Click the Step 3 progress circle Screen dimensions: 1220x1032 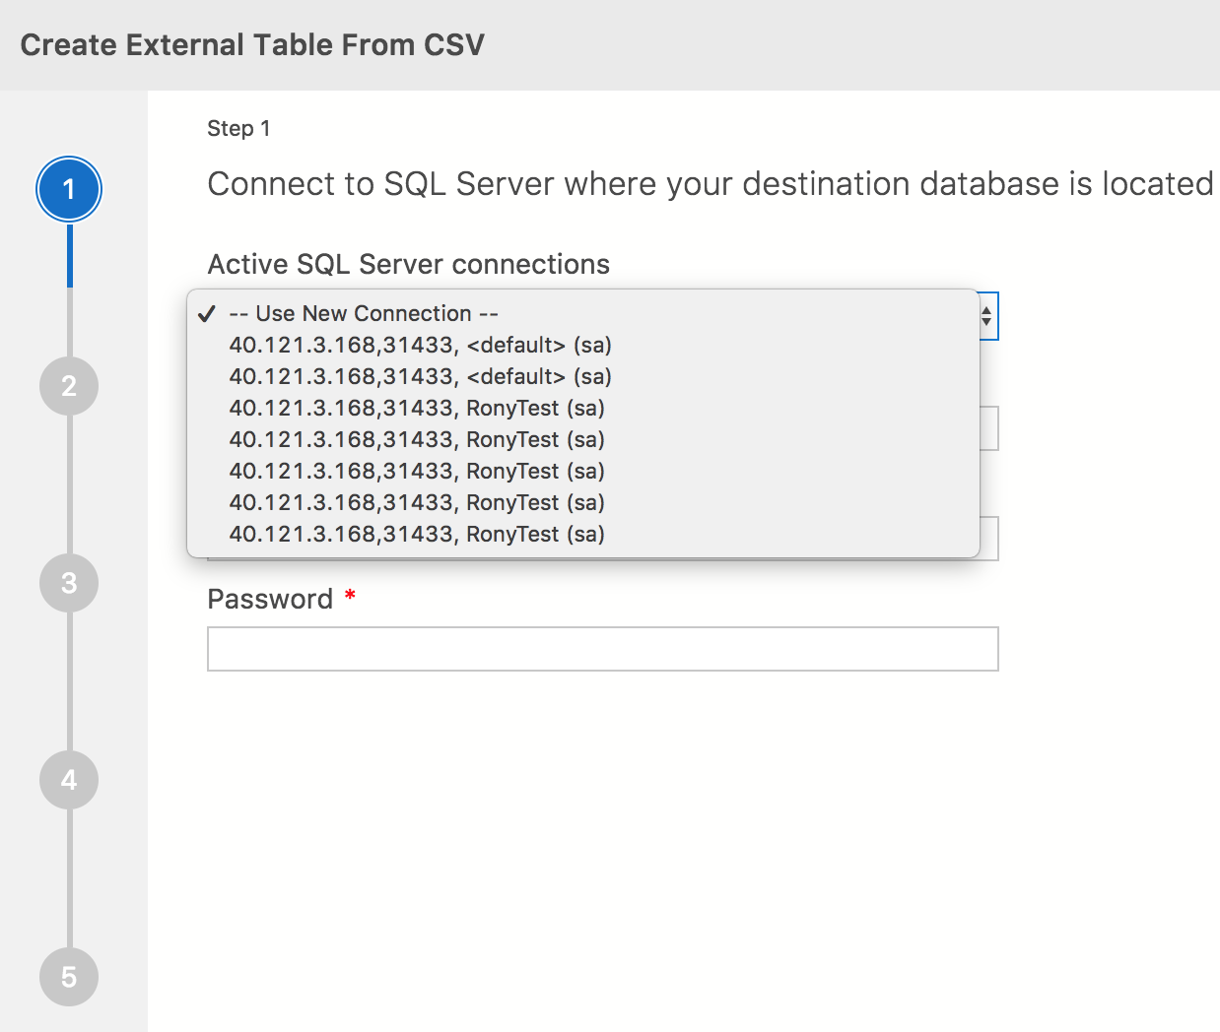69,583
